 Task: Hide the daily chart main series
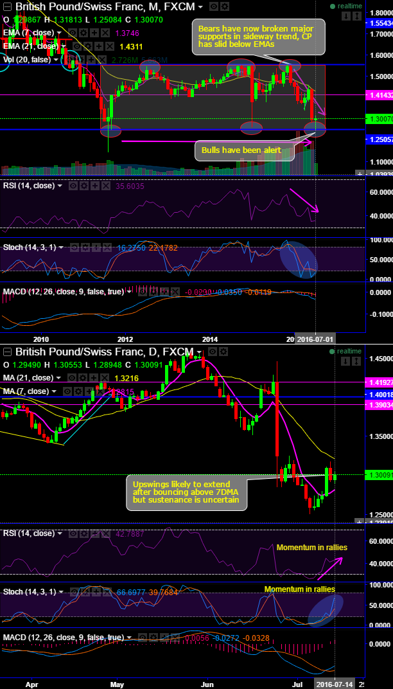[213, 352]
